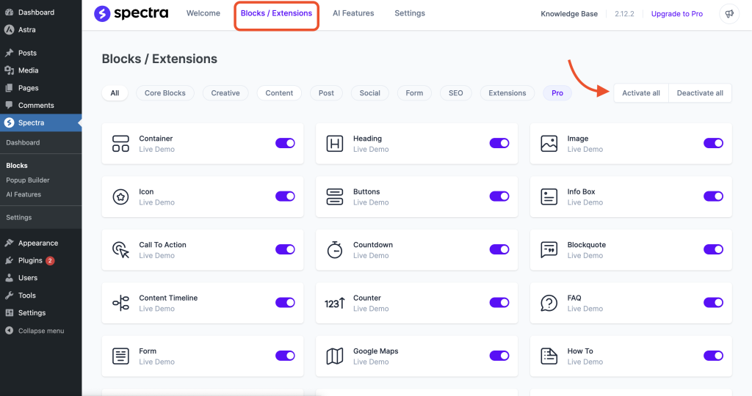The width and height of the screenshot is (752, 396).
Task: Toggle off the Form block
Action: (285, 356)
